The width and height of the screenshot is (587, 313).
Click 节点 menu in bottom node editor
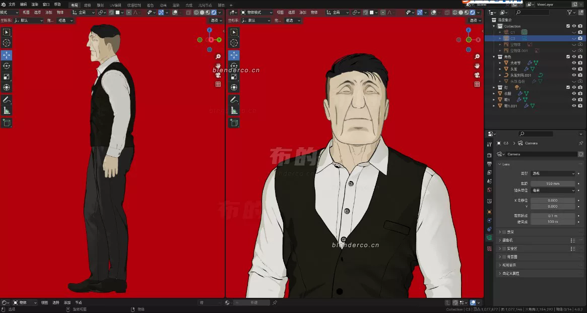79,302
